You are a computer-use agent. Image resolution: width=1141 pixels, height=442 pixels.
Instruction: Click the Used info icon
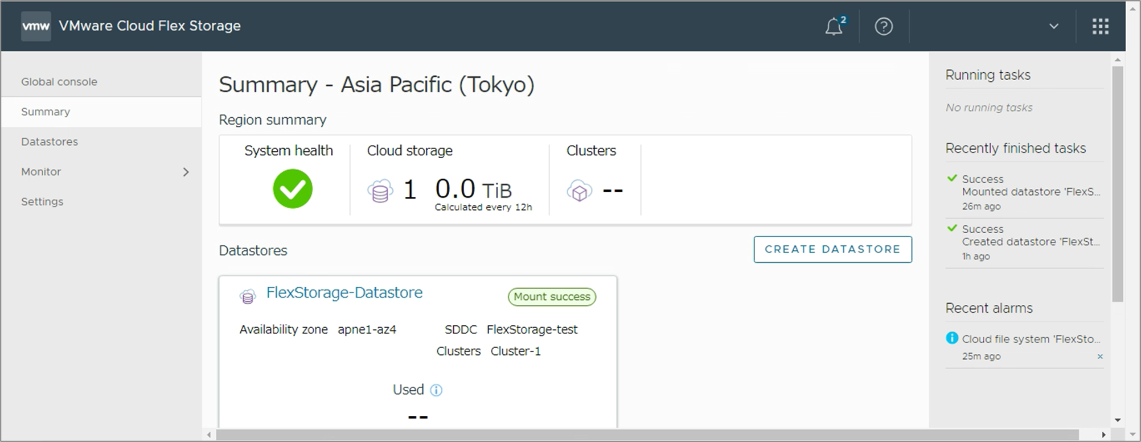point(436,390)
